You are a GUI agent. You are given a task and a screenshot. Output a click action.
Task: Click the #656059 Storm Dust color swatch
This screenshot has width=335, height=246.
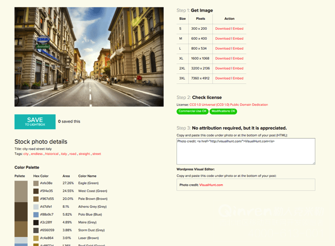(x=36, y=230)
